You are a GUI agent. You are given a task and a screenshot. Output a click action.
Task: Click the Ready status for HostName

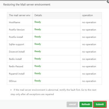click(x=38, y=22)
